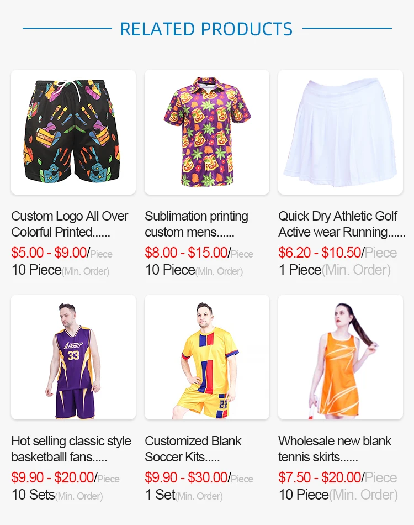Viewport: 414px width, 525px height.
Task: Open Sublimation printing custom mens link
Action: point(197,224)
